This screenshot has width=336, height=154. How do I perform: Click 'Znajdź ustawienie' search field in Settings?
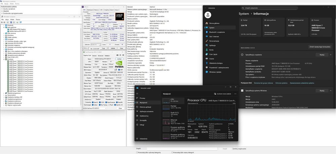pos(269,8)
